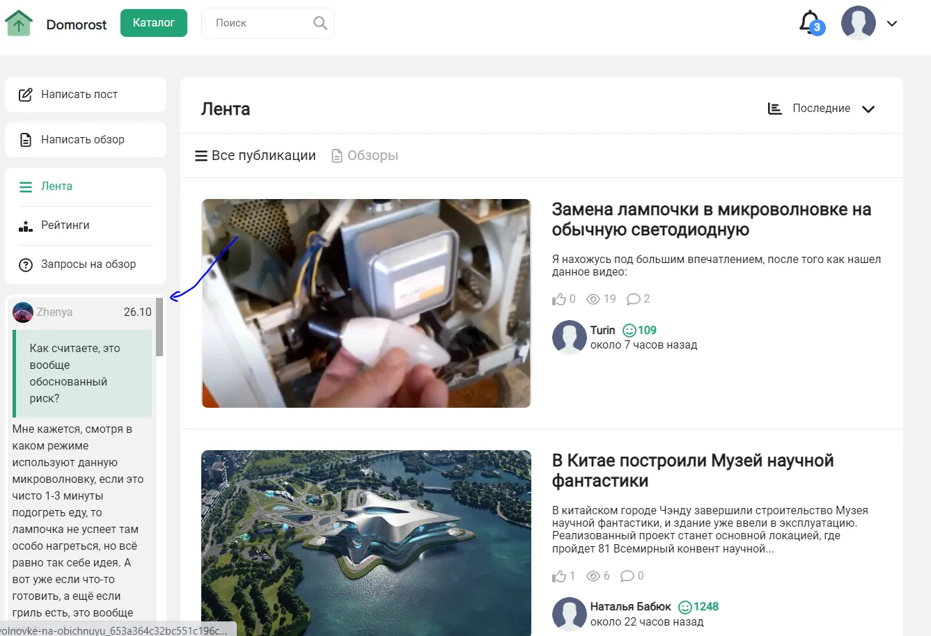Click the comment panel scrollbar thumb

click(x=159, y=327)
